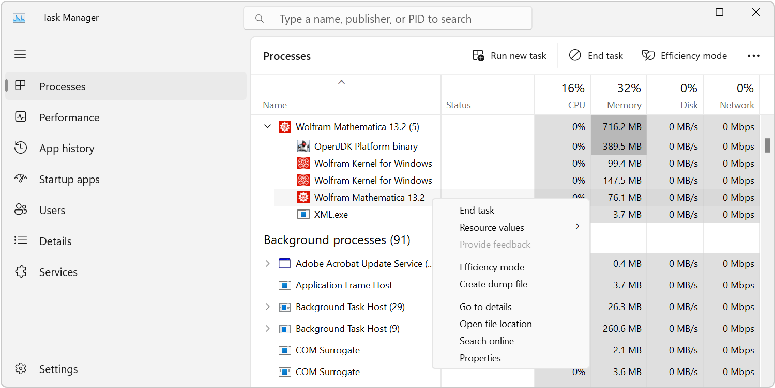
Task: Click the OpenJDK Platform binary icon
Action: 303,147
